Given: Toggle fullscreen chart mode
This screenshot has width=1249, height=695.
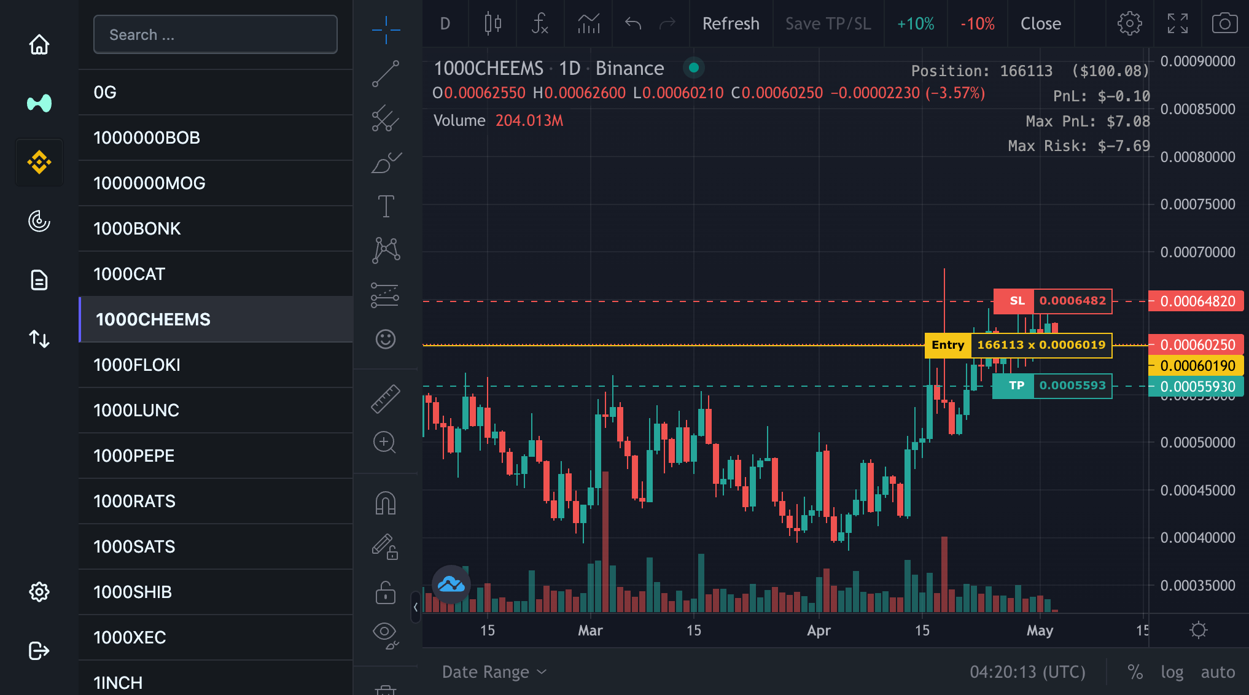Looking at the screenshot, I should tap(1178, 23).
